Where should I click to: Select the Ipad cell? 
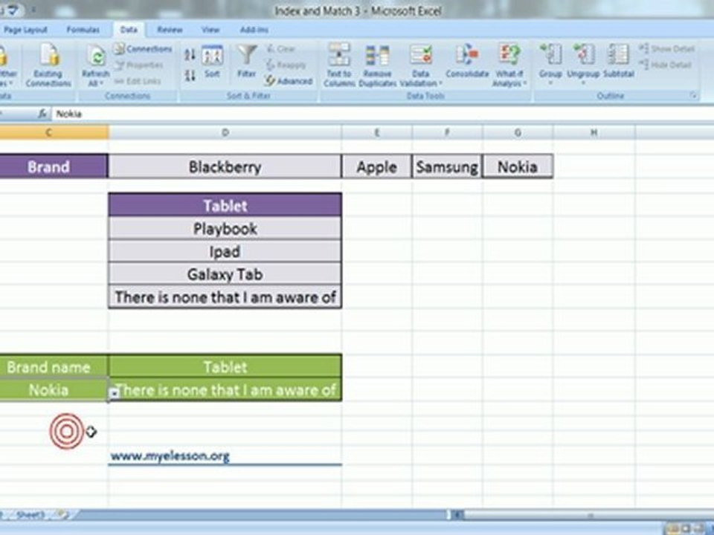click(225, 251)
